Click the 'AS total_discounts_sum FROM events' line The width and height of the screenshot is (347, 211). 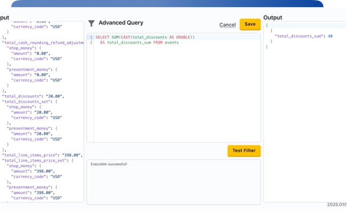click(x=139, y=42)
